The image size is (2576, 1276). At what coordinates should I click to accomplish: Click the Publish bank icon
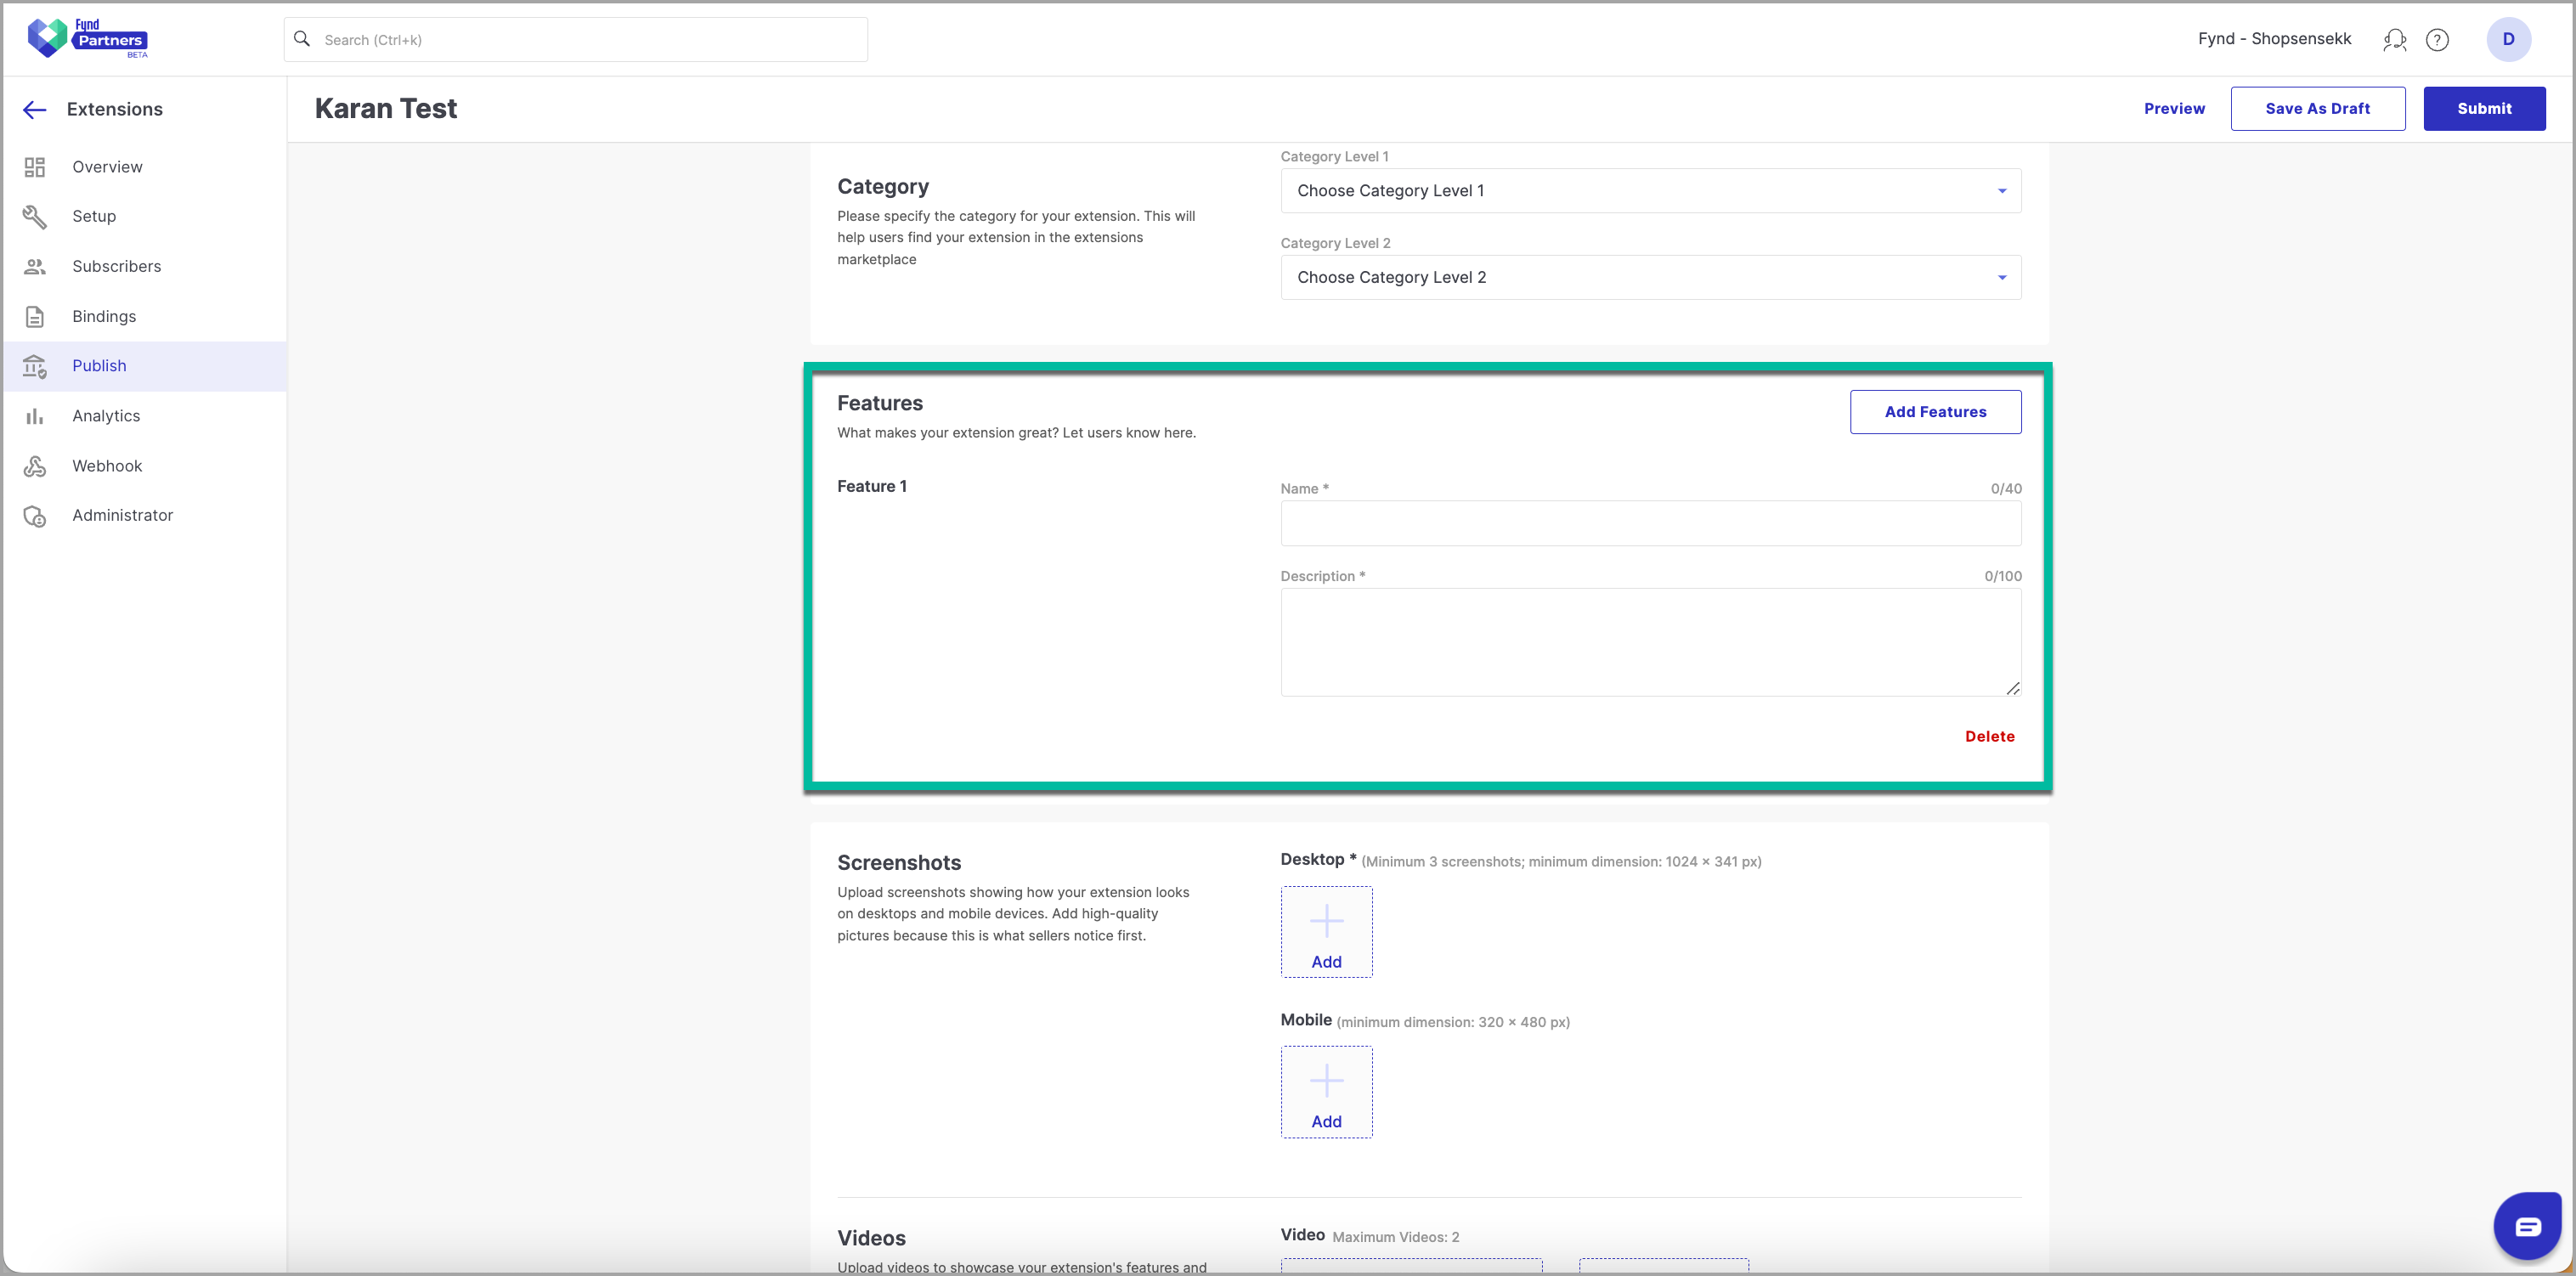(x=35, y=366)
